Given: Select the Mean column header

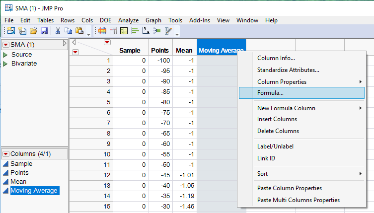Looking at the screenshot, I should 185,48.
